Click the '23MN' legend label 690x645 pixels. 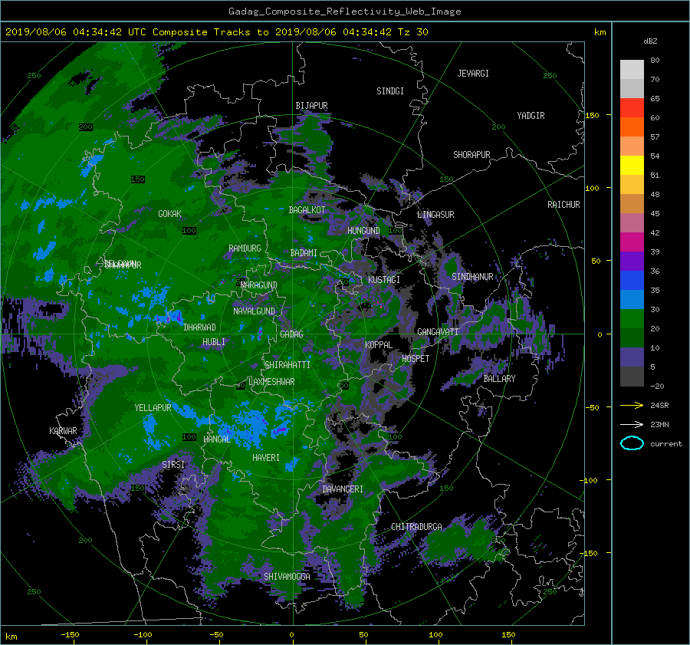(659, 424)
